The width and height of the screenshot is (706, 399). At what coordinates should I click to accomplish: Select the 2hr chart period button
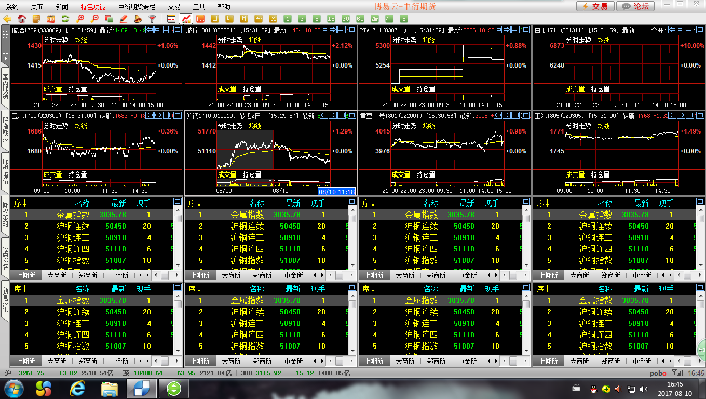[375, 19]
